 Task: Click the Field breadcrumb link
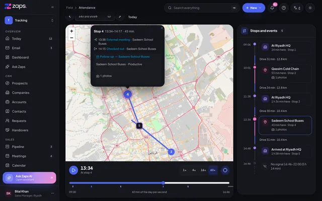click(x=69, y=8)
